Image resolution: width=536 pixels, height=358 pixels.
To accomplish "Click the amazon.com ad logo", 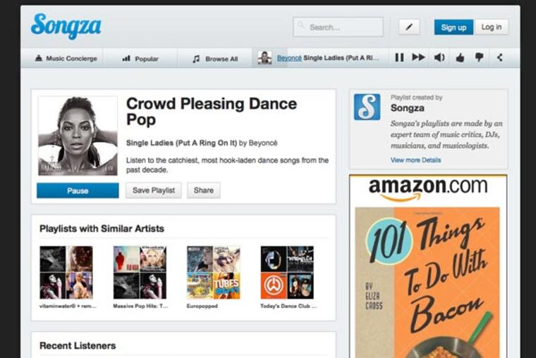I will (428, 189).
